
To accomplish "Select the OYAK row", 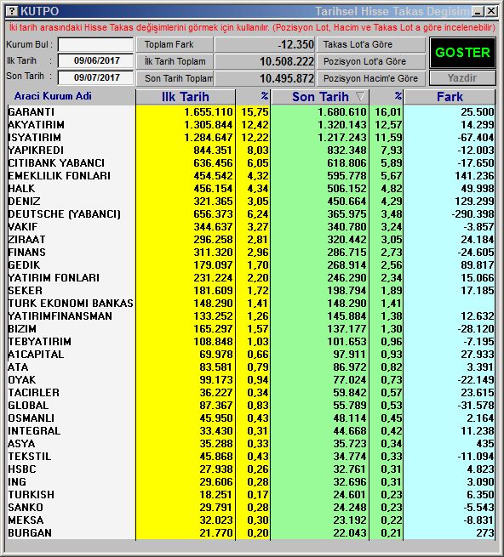I will click(x=251, y=380).
